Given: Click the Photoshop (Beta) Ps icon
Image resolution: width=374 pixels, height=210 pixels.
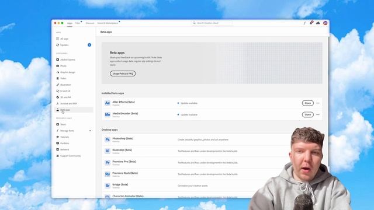Looking at the screenshot, I should pyautogui.click(x=108, y=139).
